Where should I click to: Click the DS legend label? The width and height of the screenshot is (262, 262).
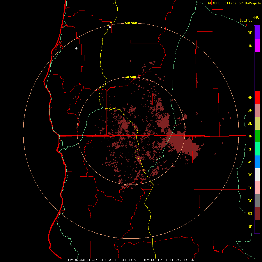point(250,175)
